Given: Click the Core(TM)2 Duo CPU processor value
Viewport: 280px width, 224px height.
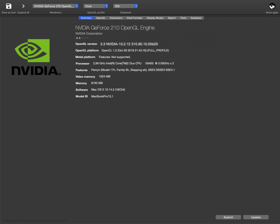Looking at the screenshot, I should (x=133, y=63).
